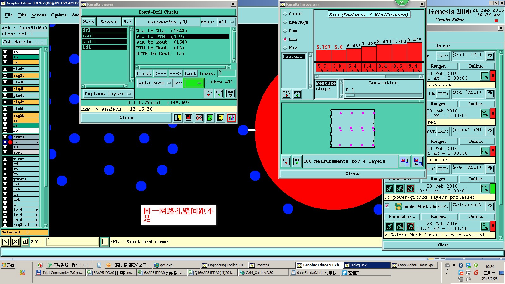Enable the Show All checkbox
Image resolution: width=505 pixels, height=284 pixels.
coord(208,82)
